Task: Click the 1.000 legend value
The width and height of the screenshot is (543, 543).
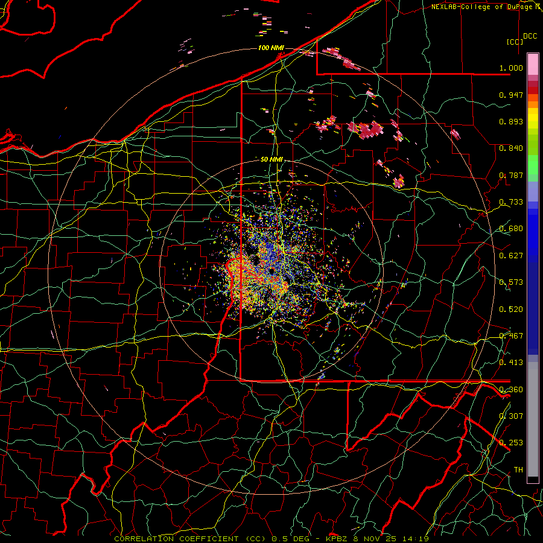Action: (x=511, y=68)
